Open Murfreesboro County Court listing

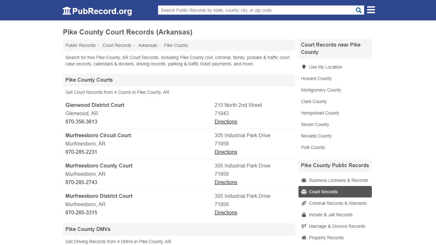click(x=99, y=166)
